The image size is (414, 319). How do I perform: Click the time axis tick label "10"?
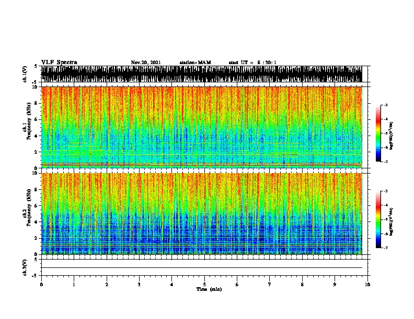[x=367, y=284]
